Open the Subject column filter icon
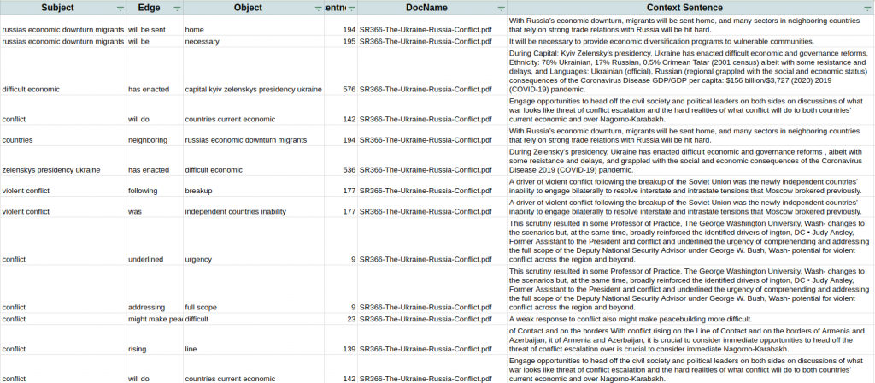875x383 pixels. (x=117, y=8)
